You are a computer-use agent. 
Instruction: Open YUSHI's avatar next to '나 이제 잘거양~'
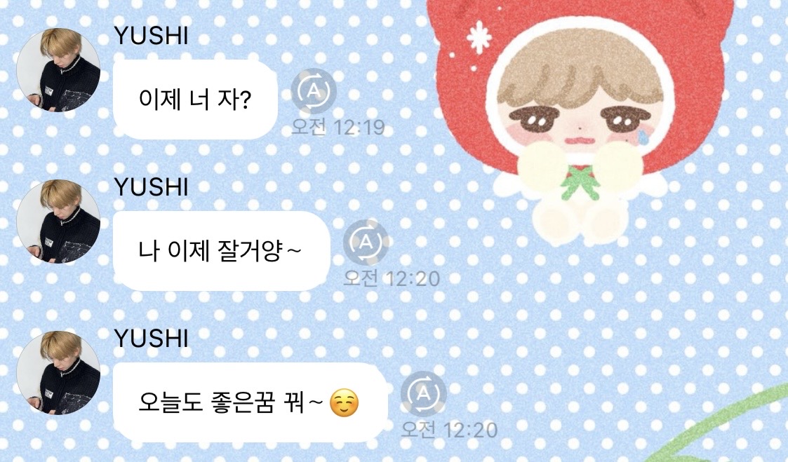[58, 222]
